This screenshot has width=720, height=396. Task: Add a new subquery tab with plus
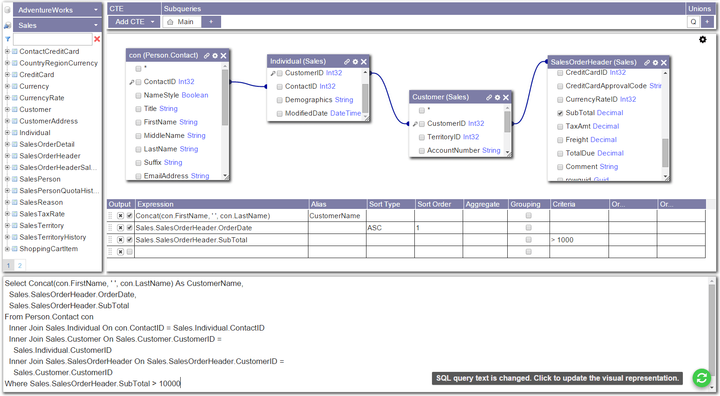211,22
